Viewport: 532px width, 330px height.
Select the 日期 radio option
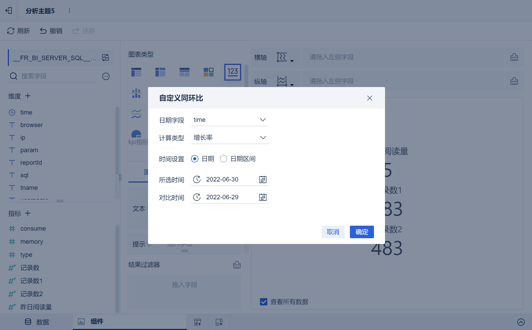(195, 159)
